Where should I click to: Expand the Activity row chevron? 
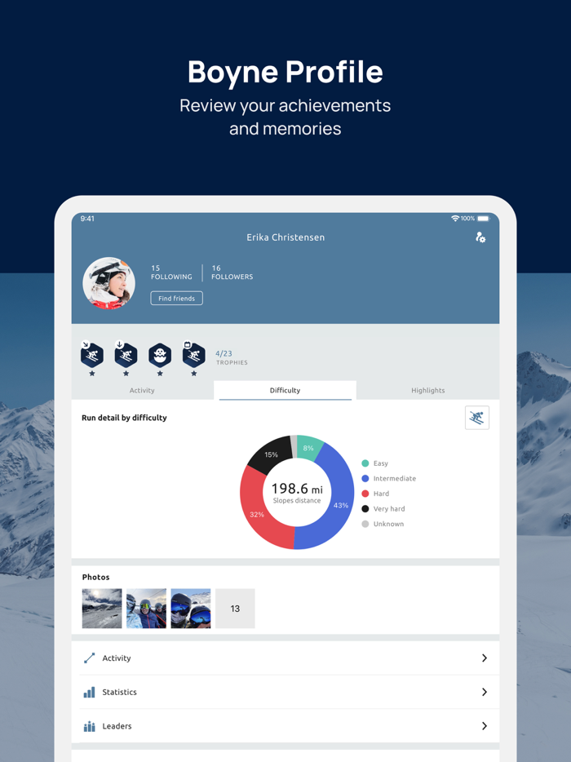tap(484, 658)
